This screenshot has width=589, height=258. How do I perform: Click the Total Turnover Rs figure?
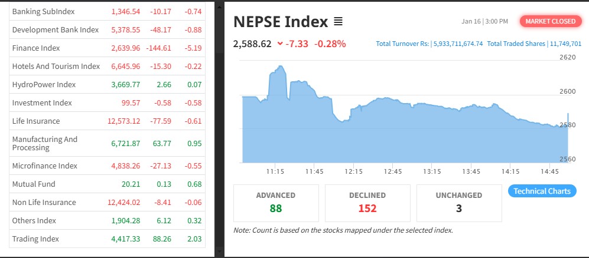429,44
